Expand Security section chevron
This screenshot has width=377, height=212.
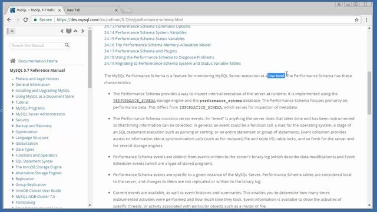[12, 120]
